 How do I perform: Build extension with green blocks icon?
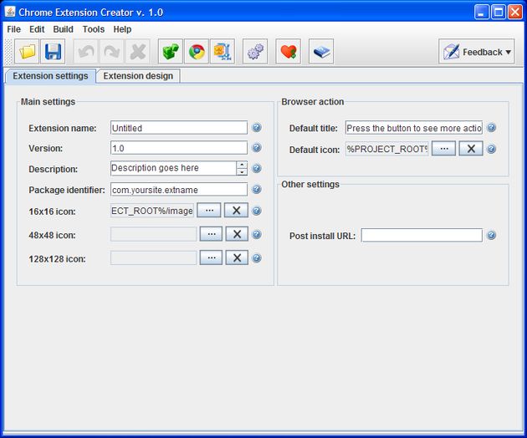click(x=171, y=51)
